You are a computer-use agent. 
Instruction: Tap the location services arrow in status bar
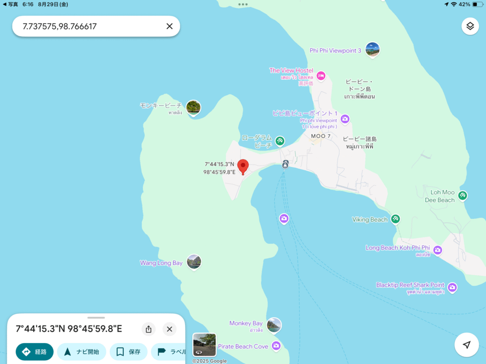[446, 4]
